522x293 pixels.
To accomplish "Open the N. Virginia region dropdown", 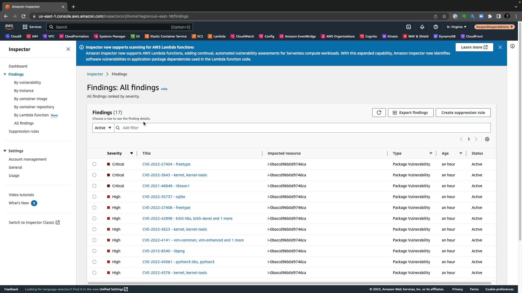I will coord(456,27).
